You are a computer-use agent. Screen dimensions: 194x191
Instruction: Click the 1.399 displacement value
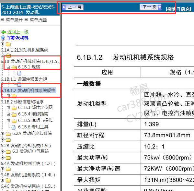[x=152, y=124]
